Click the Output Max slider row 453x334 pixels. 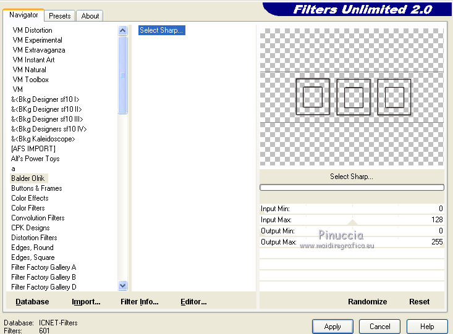coord(352,242)
